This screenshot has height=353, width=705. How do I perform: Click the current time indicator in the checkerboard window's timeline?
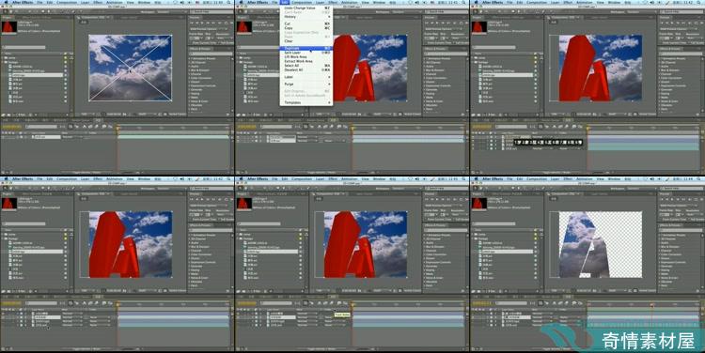[652, 305]
